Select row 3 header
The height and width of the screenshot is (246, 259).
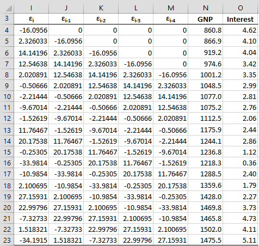click(7, 19)
